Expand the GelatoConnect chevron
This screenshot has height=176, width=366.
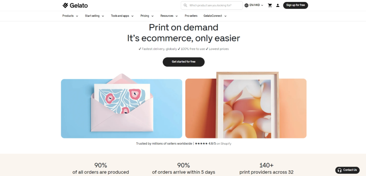pos(225,16)
